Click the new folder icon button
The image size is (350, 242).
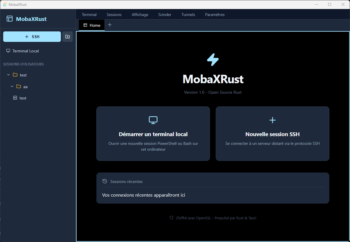[68, 37]
